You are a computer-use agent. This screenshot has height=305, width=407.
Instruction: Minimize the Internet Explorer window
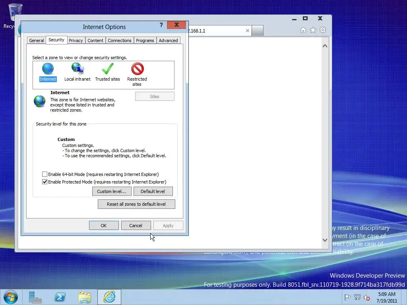click(295, 19)
